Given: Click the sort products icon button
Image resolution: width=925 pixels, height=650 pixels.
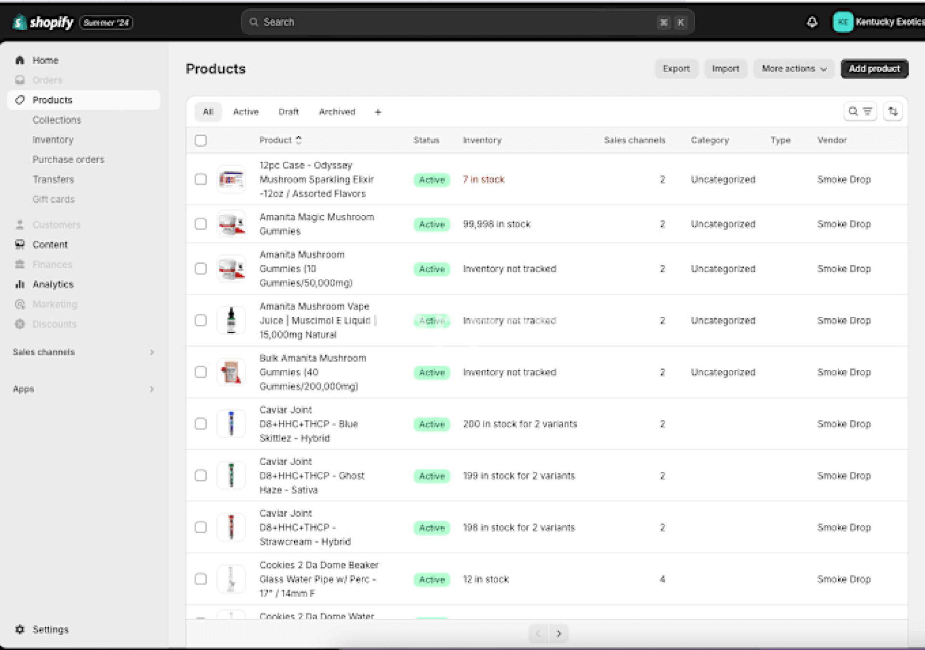Looking at the screenshot, I should [893, 112].
